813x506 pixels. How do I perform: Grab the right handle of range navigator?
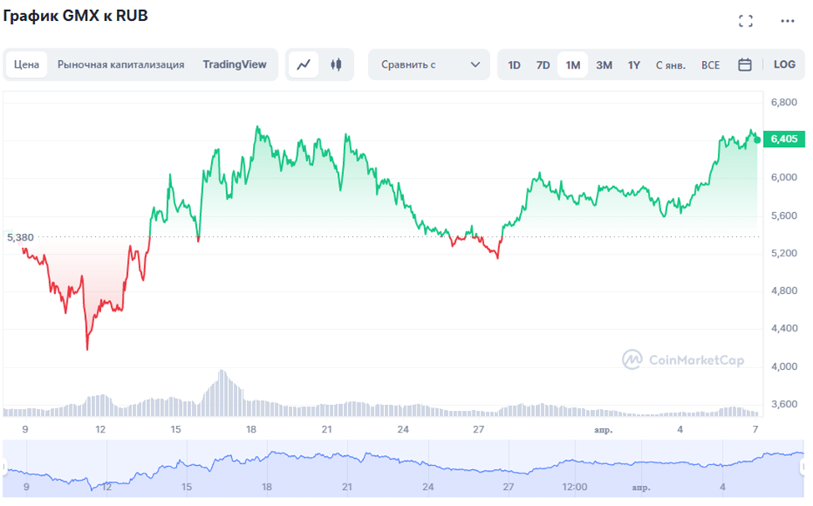(803, 468)
